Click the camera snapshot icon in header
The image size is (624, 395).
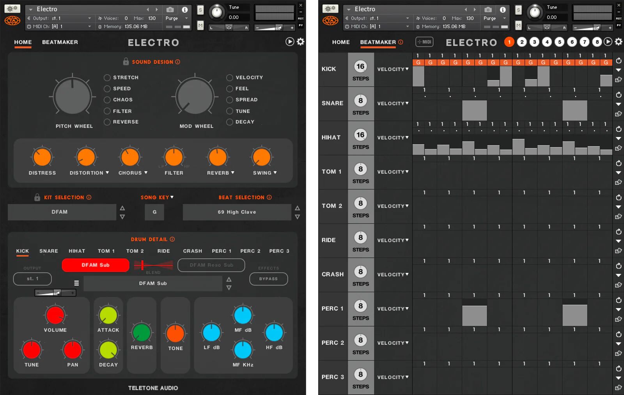[x=170, y=9]
